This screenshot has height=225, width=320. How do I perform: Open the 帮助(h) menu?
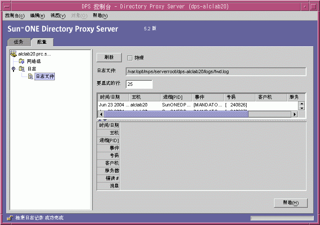pyautogui.click(x=100, y=16)
